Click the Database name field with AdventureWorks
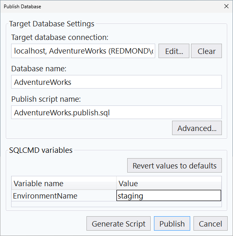This screenshot has width=233, height=236. coord(116,82)
